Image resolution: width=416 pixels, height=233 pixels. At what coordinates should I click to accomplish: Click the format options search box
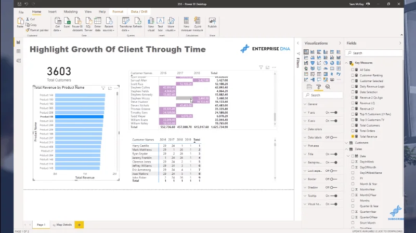pyautogui.click(x=323, y=95)
